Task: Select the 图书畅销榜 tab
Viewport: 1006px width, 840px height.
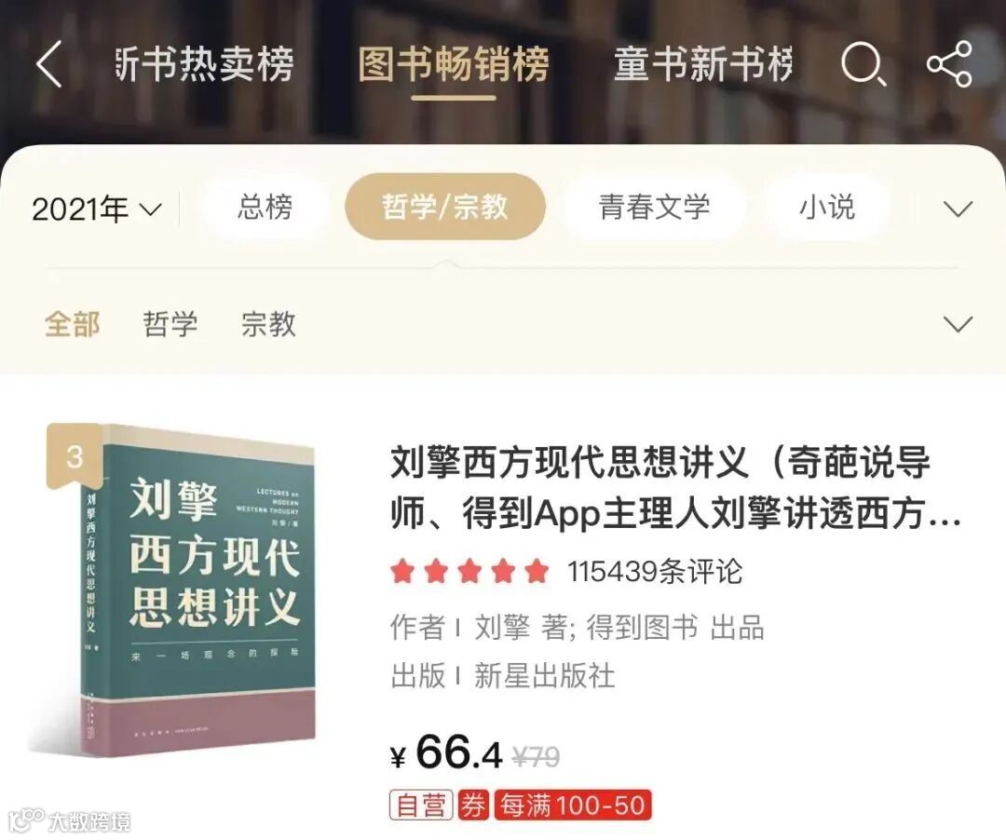Action: [x=454, y=64]
